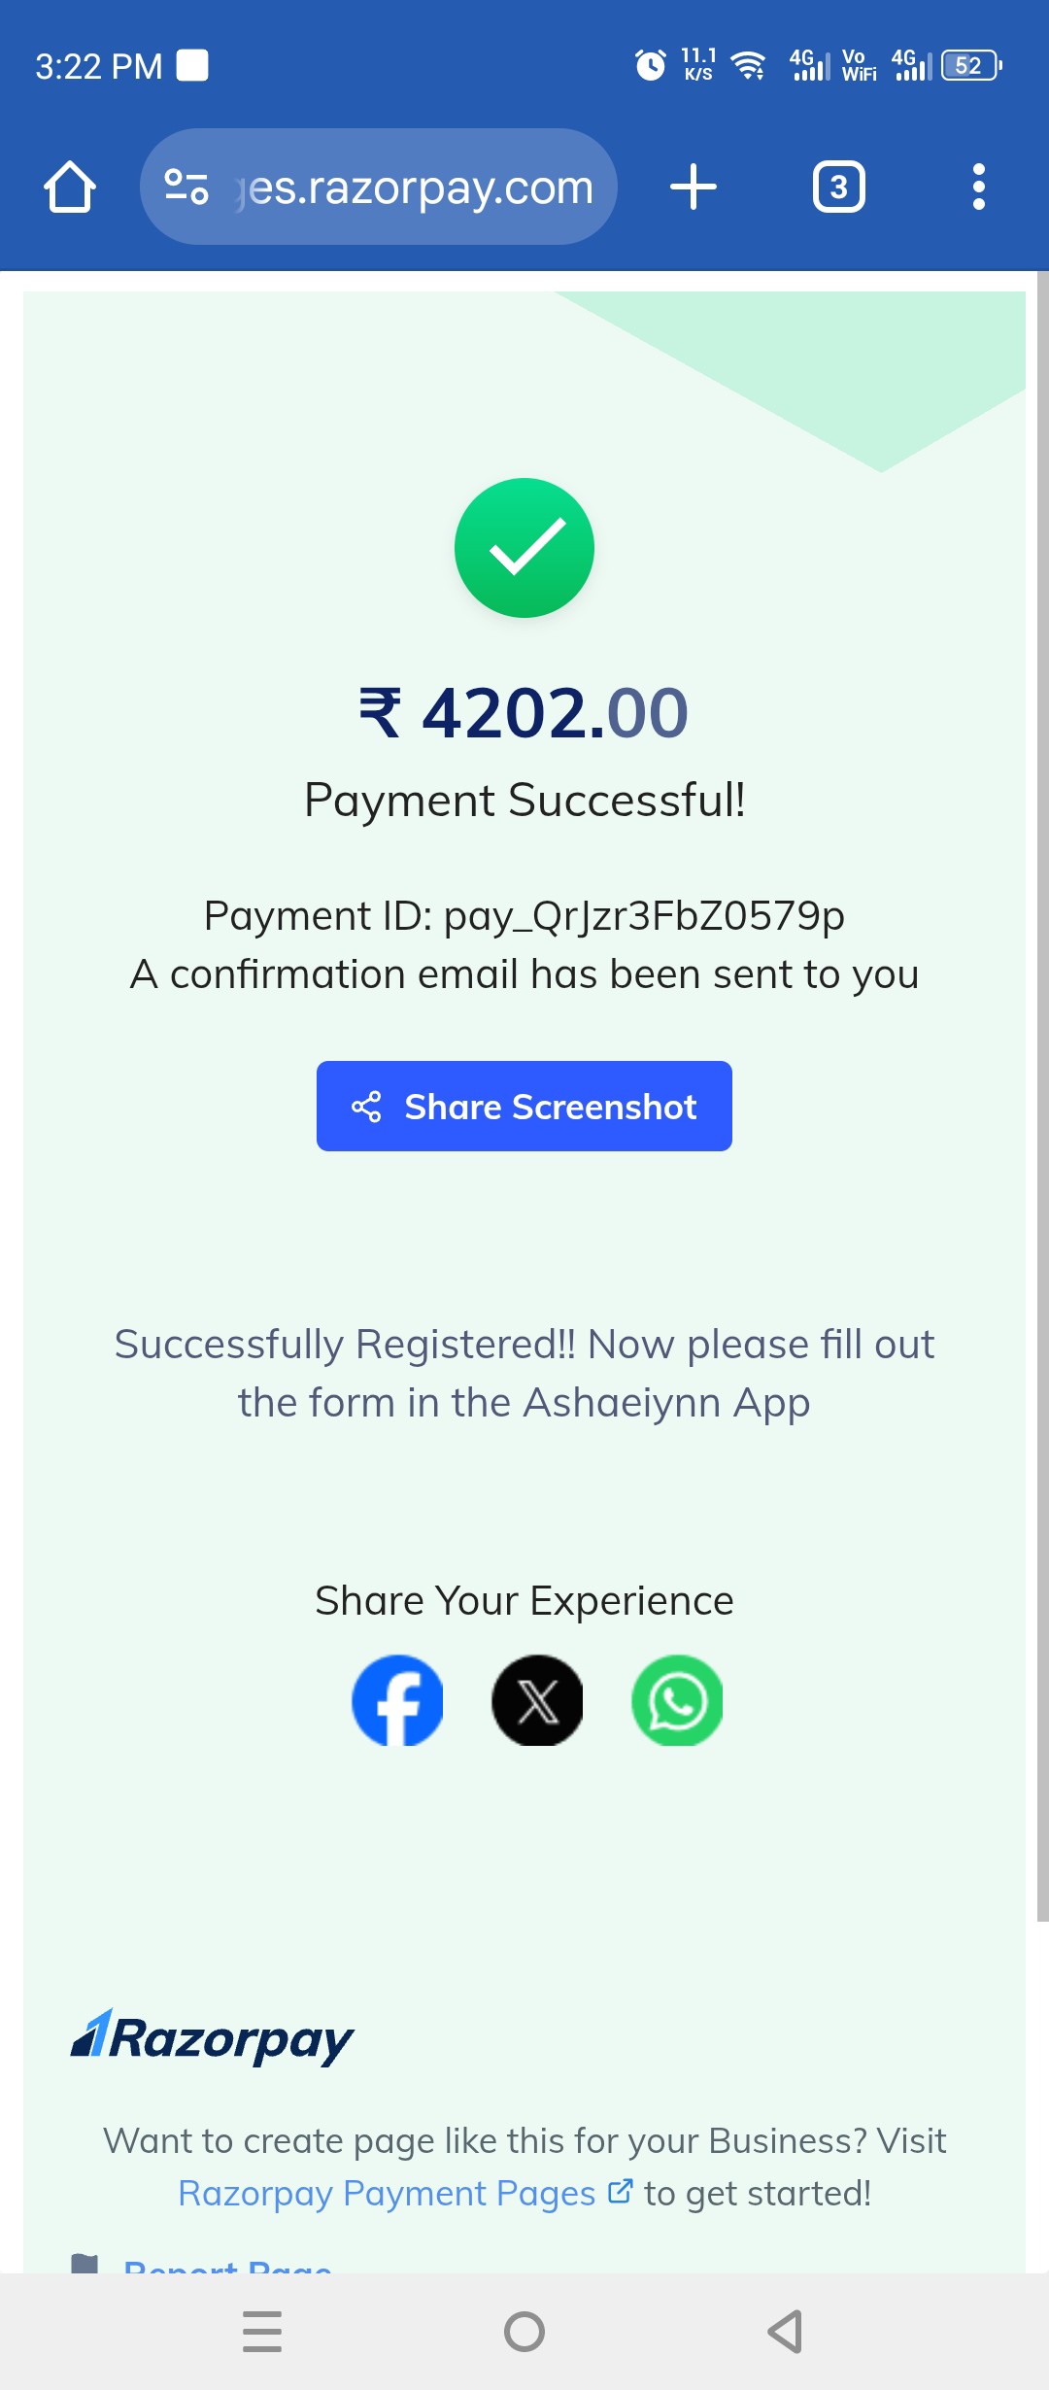
Task: Open the tab switcher showing 3 tabs
Action: (x=839, y=187)
